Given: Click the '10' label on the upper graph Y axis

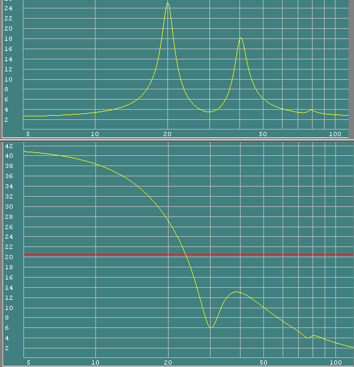Looking at the screenshot, I should [x=8, y=80].
